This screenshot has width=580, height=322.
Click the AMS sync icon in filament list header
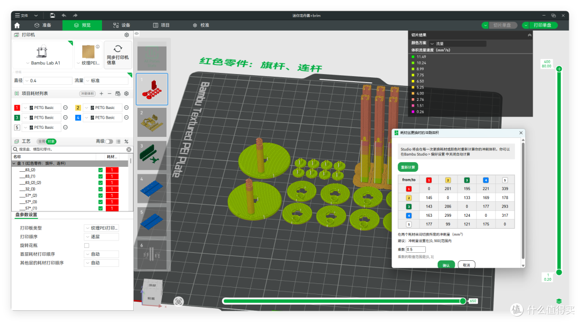118,93
